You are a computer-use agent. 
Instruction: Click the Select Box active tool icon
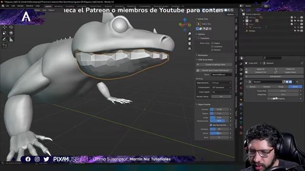pos(199,24)
